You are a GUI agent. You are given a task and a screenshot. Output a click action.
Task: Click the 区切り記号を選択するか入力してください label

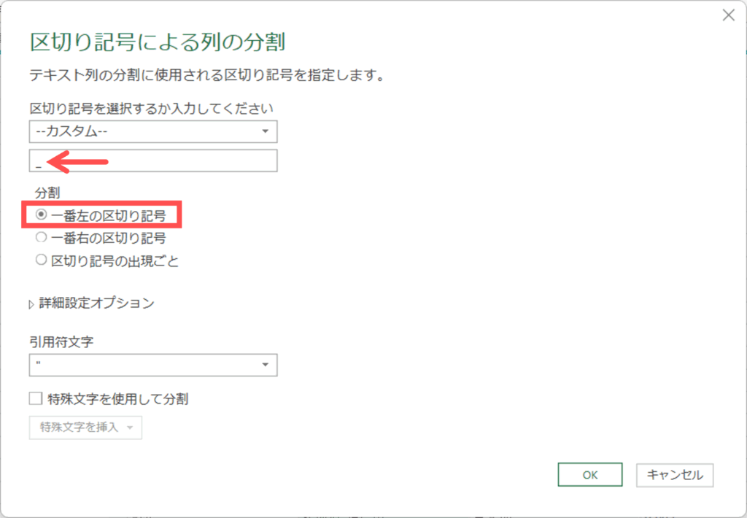tap(151, 108)
